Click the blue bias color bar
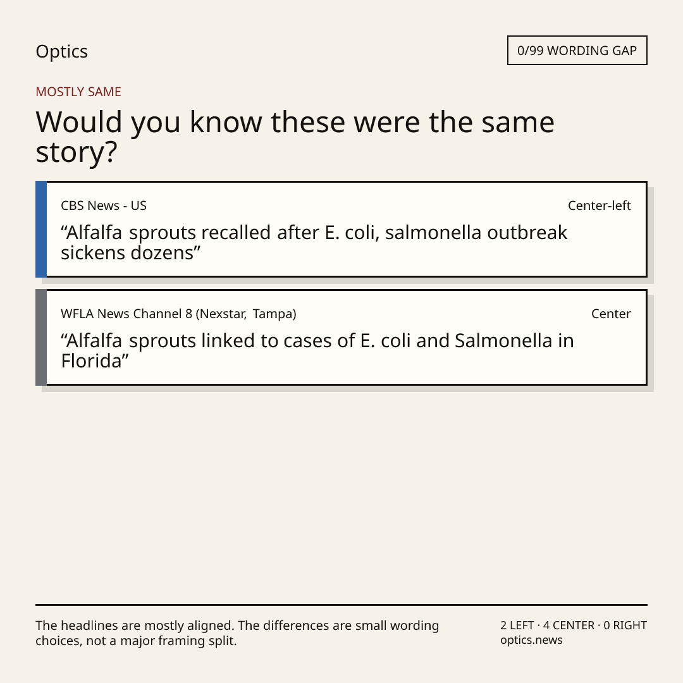Viewport: 683px width, 683px height. (41, 229)
